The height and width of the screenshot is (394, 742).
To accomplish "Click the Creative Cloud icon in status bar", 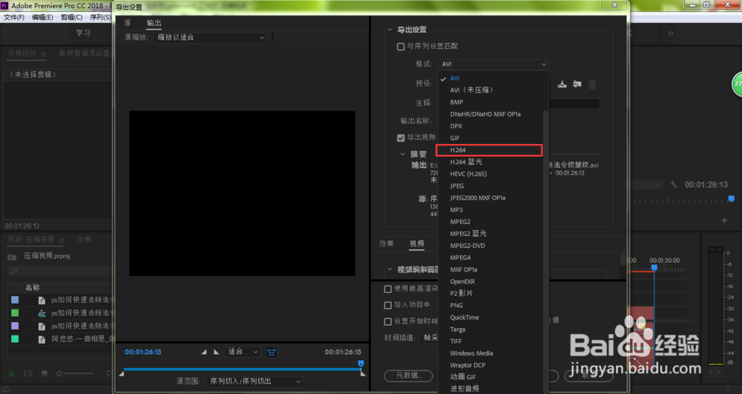I will coord(6,390).
